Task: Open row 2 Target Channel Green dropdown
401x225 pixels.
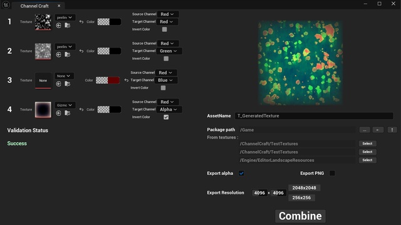Action: 169,51
